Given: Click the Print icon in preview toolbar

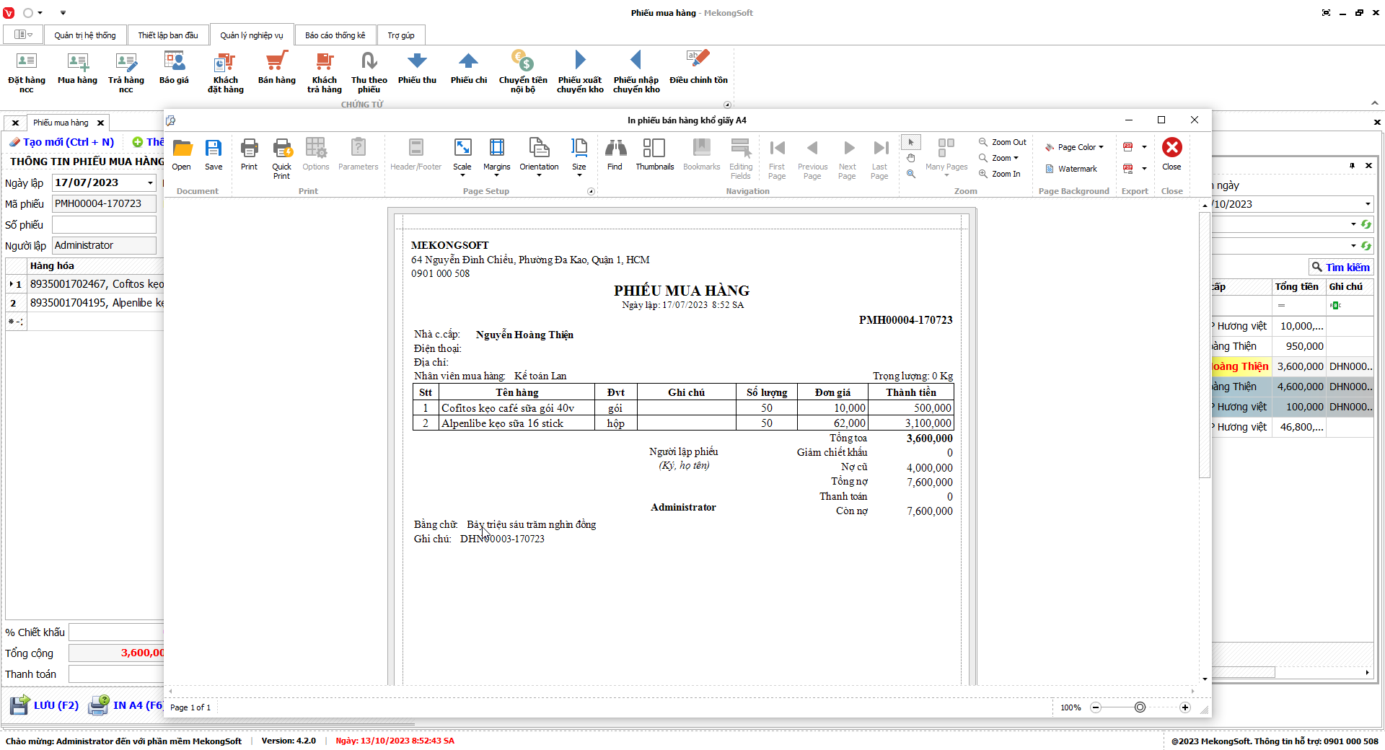Looking at the screenshot, I should (249, 154).
